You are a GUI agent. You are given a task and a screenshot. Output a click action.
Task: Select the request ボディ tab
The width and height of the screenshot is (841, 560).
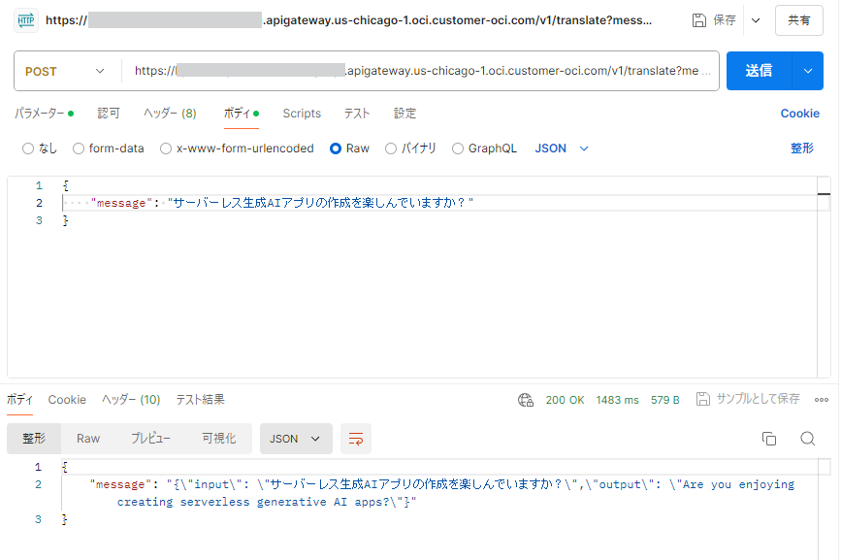click(x=242, y=114)
